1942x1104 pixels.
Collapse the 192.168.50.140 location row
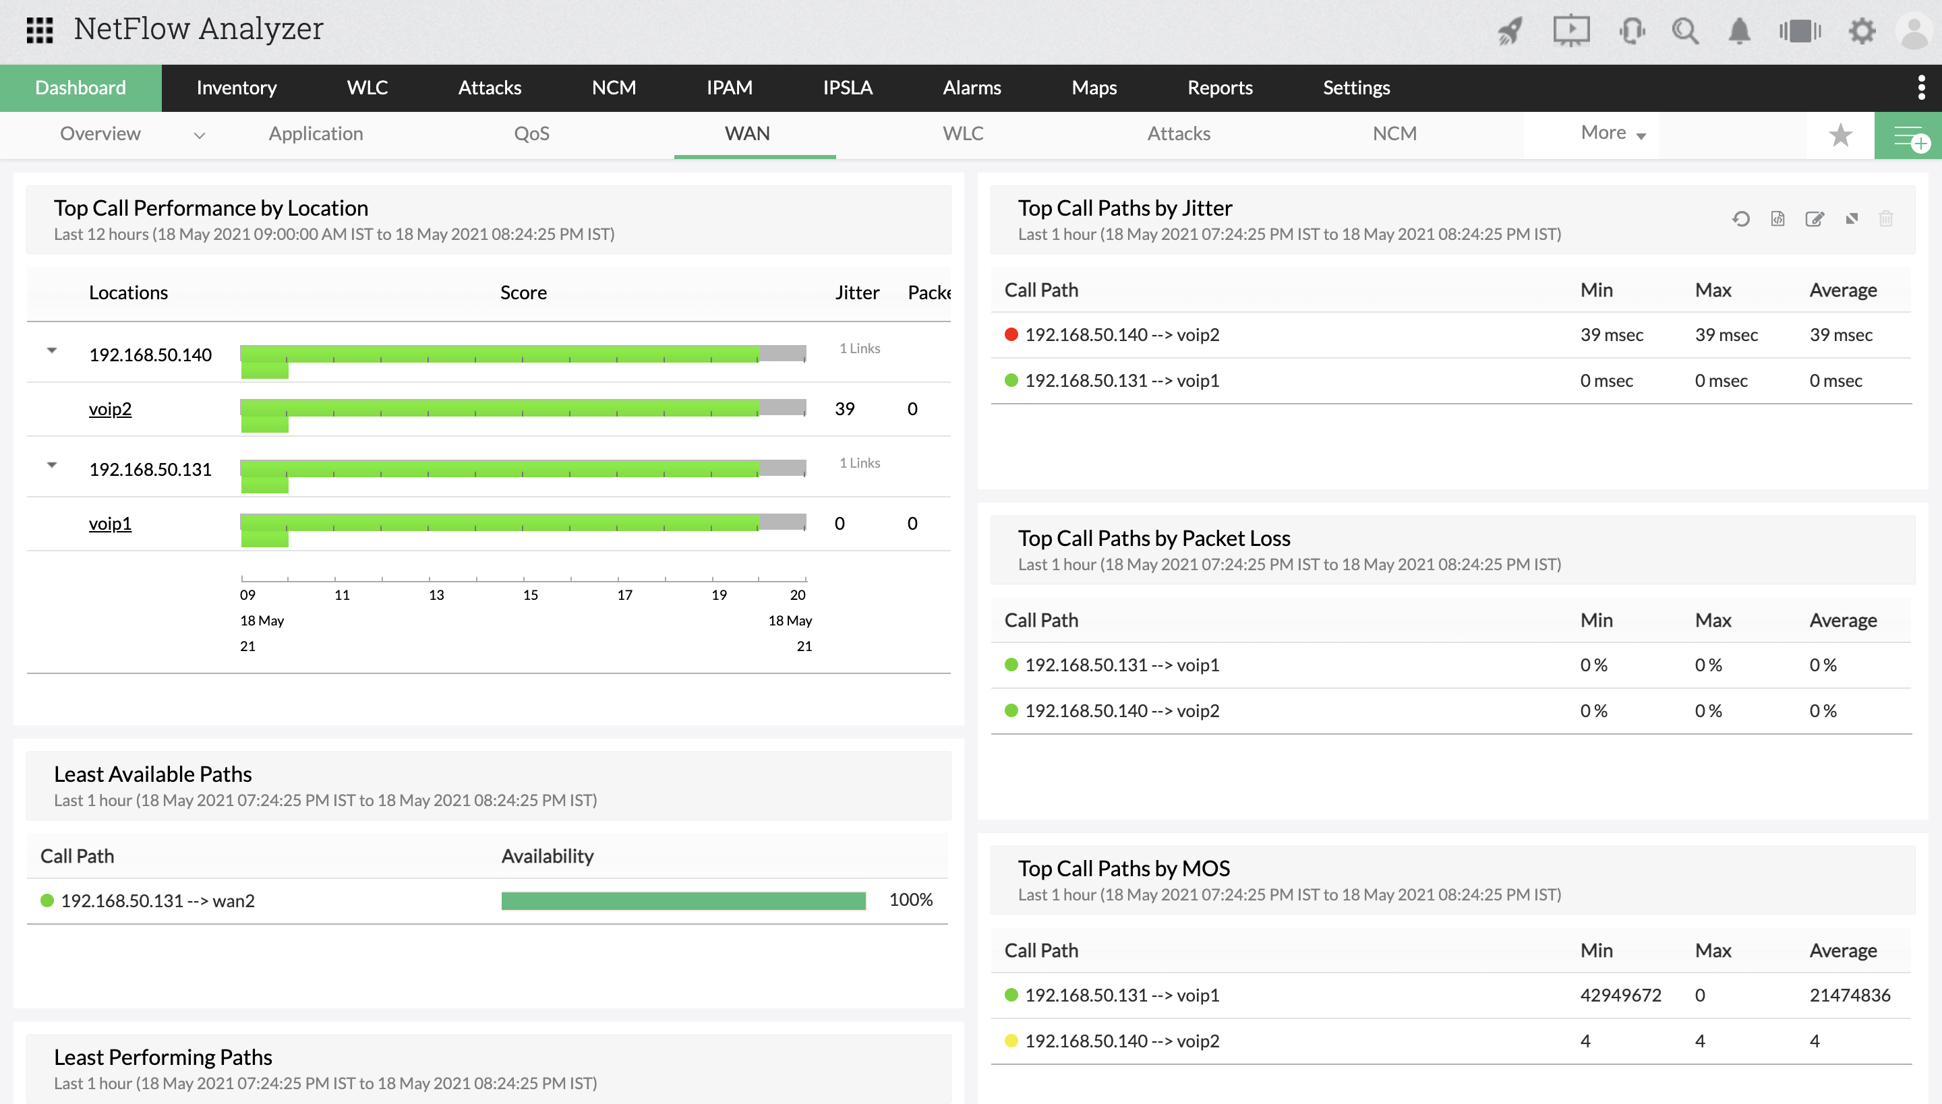[53, 350]
